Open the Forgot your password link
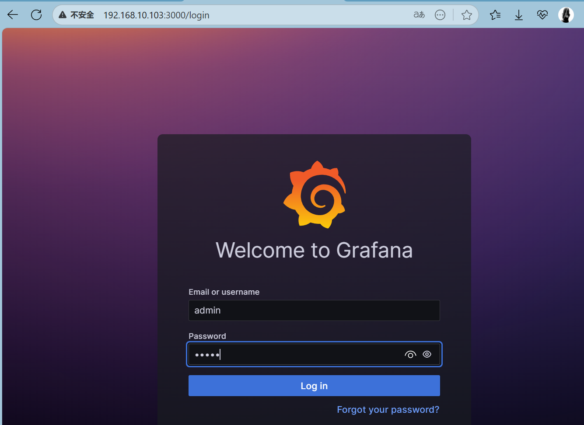Image resolution: width=584 pixels, height=425 pixels. click(x=388, y=410)
